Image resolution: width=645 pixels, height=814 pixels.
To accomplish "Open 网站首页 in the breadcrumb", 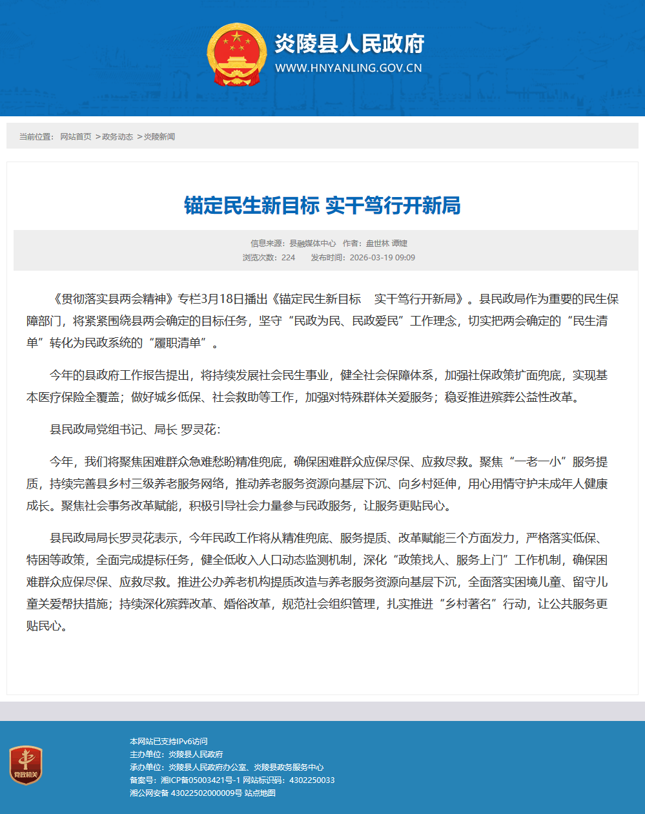I will (x=76, y=137).
